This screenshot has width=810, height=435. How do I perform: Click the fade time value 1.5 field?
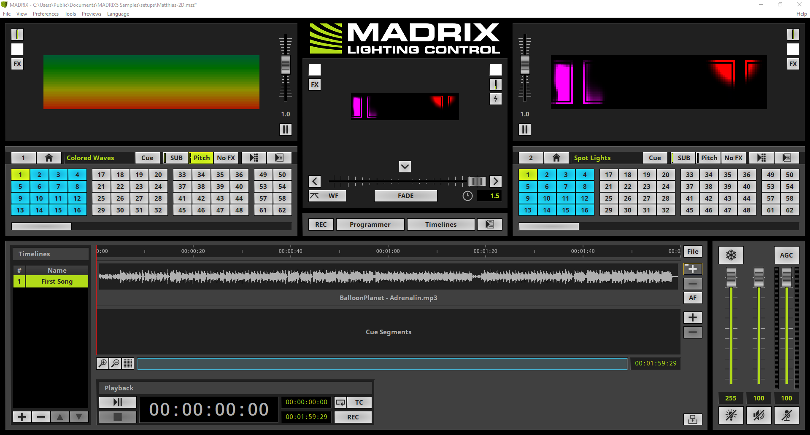tap(489, 196)
